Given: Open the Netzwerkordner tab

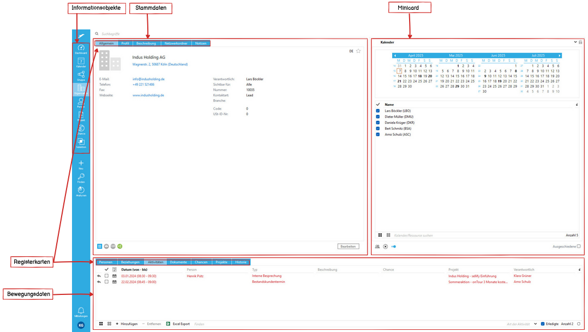Looking at the screenshot, I should 176,43.
